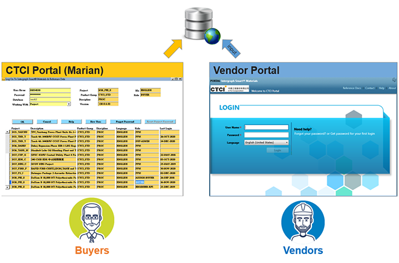The height and width of the screenshot is (263, 399).
Task: Select the M37_HDS_C project row
Action: point(95,160)
